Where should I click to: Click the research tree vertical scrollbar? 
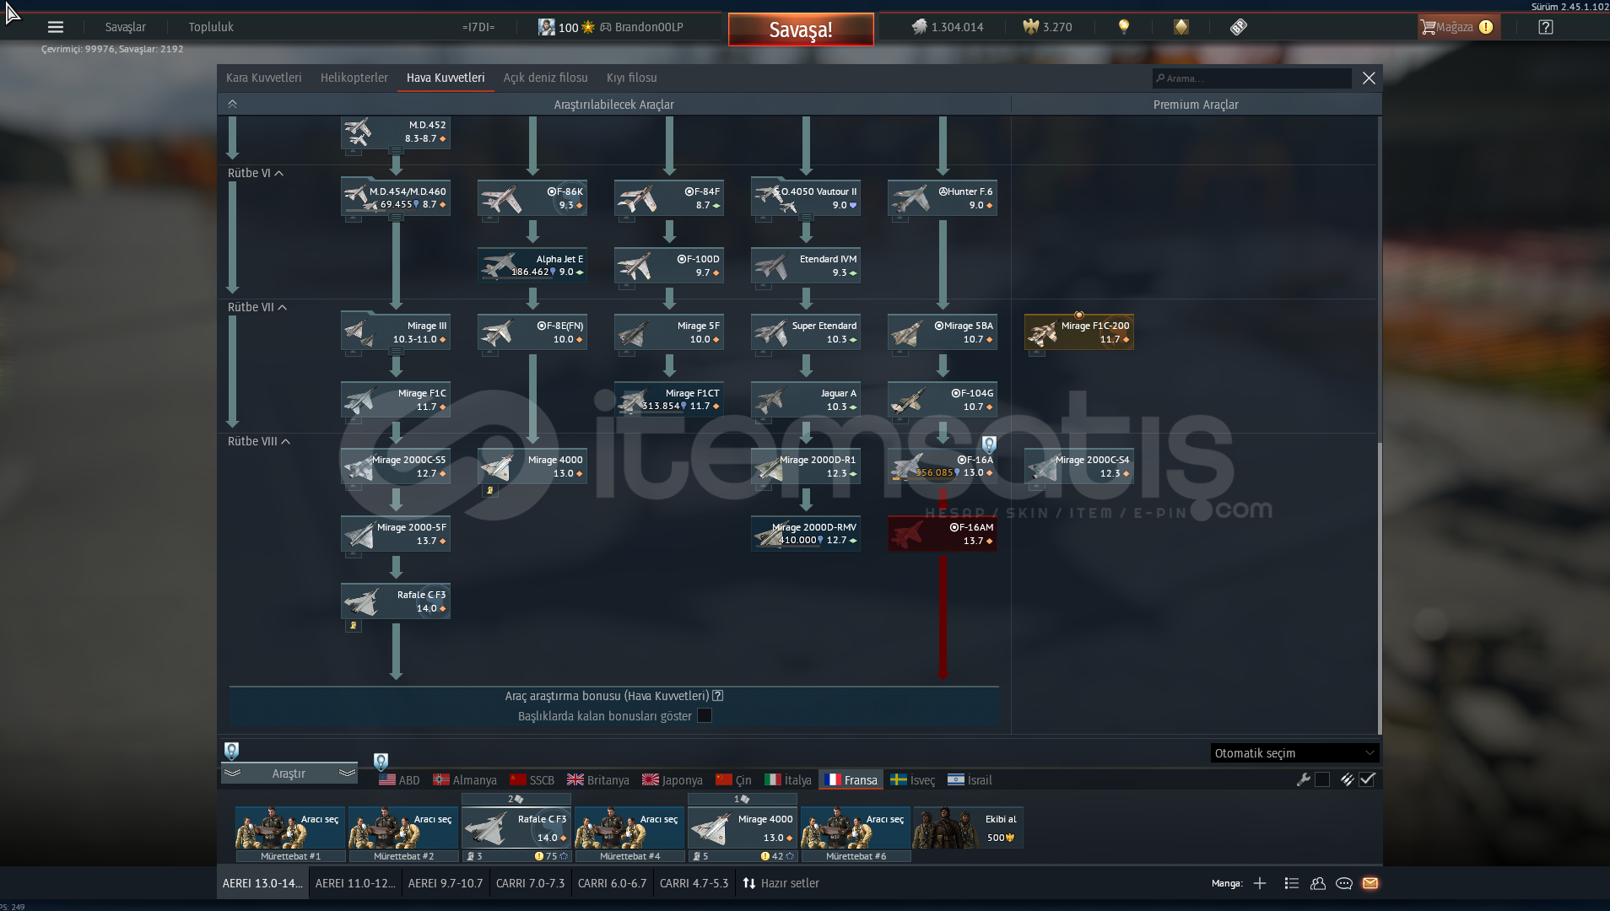pos(1380,588)
